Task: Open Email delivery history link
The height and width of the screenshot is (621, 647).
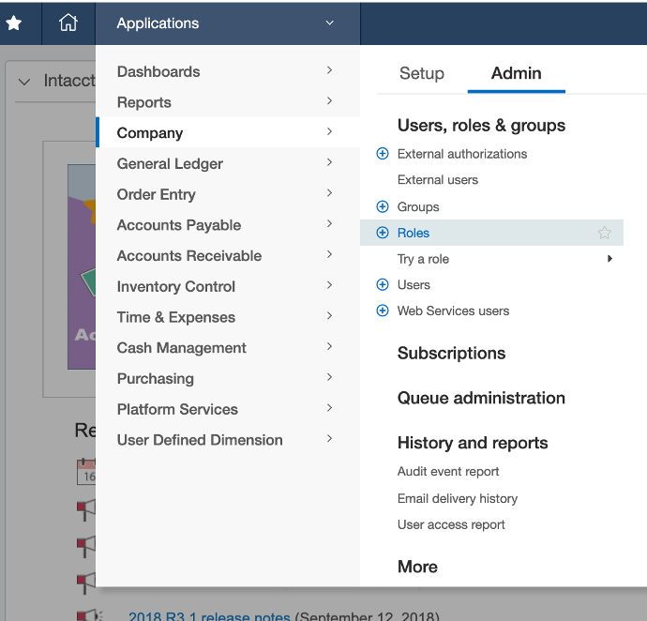Action: (x=458, y=498)
